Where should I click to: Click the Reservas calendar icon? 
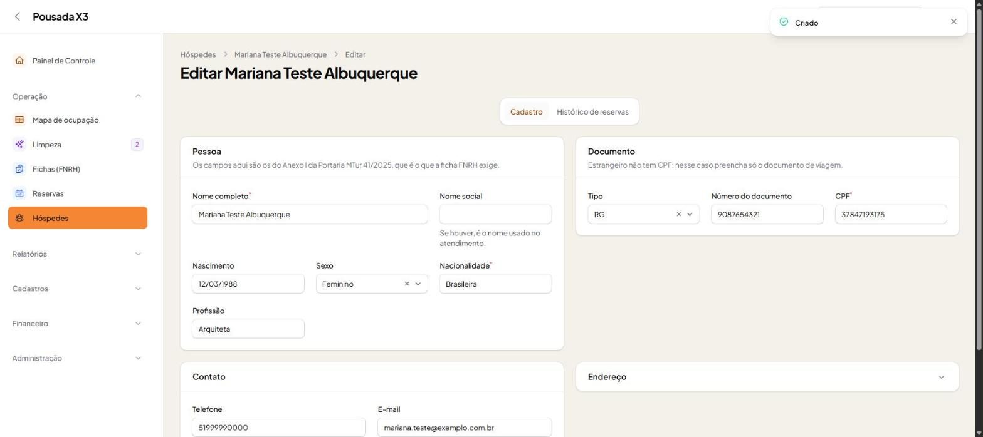point(19,193)
